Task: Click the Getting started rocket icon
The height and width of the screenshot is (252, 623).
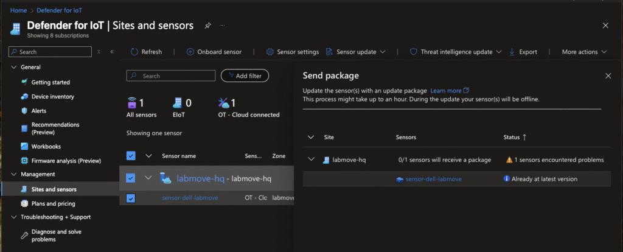Action: click(24, 82)
